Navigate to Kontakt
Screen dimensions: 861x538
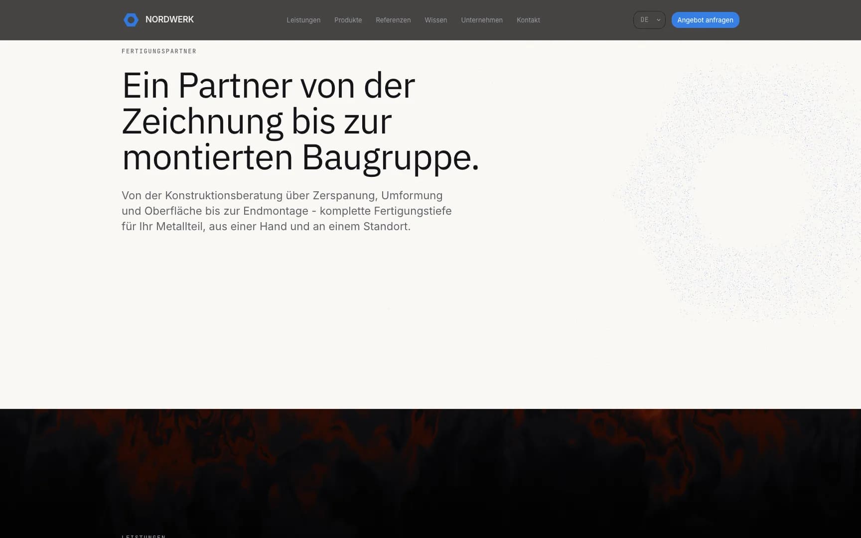[528, 20]
